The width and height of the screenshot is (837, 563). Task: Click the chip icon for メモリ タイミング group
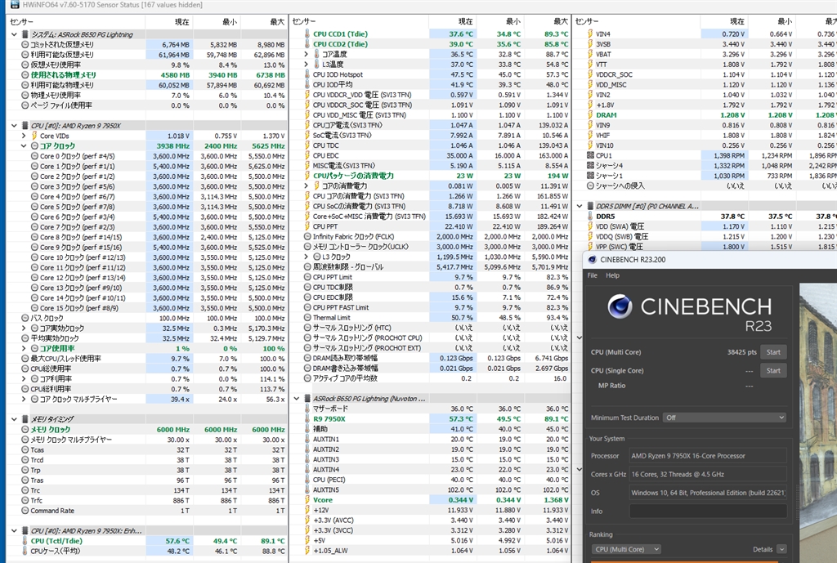pos(25,418)
